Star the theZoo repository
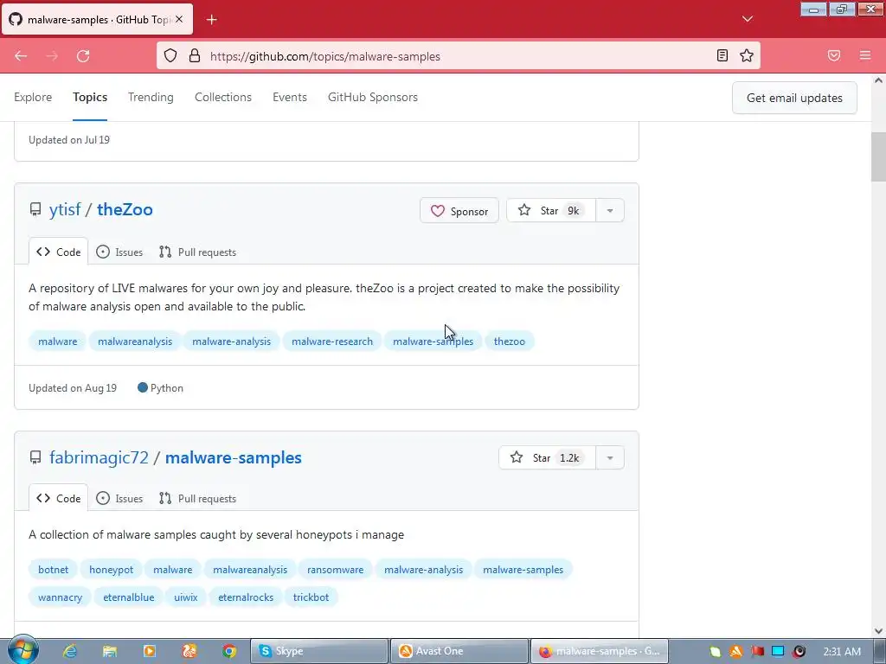The width and height of the screenshot is (886, 664). click(551, 211)
